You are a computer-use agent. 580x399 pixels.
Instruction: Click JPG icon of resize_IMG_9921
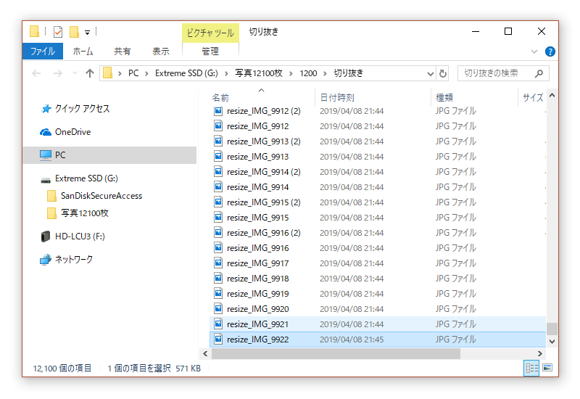pyautogui.click(x=218, y=324)
